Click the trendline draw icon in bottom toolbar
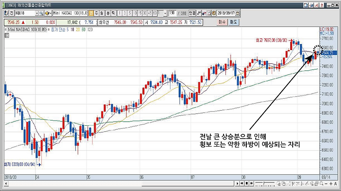The width and height of the screenshot is (341, 191). 307,183
